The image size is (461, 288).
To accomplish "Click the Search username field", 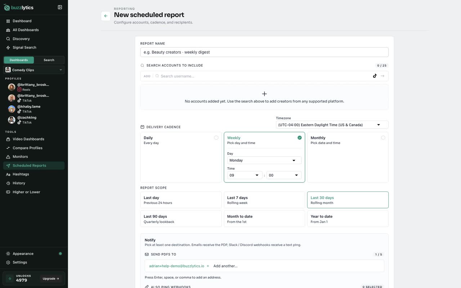I will (x=265, y=76).
